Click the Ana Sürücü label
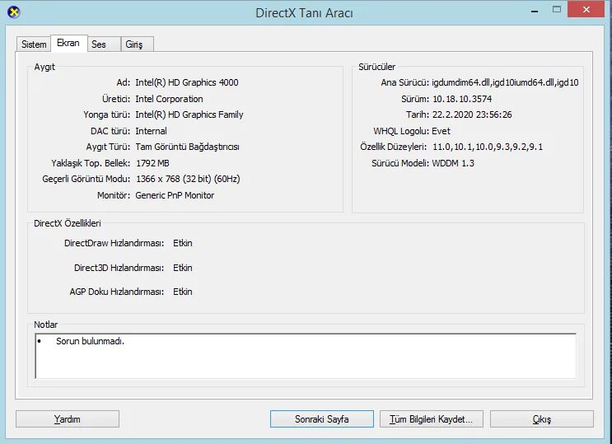The width and height of the screenshot is (612, 444). [404, 82]
